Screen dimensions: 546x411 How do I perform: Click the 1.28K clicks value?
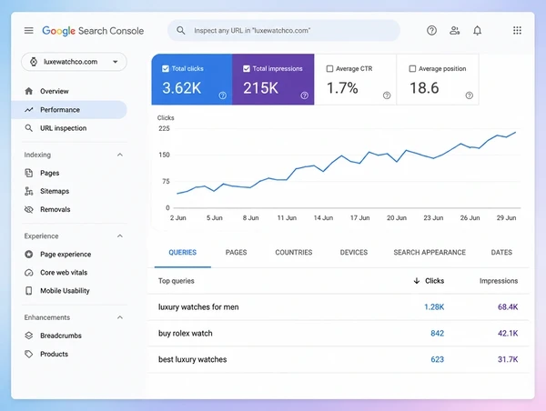(434, 307)
